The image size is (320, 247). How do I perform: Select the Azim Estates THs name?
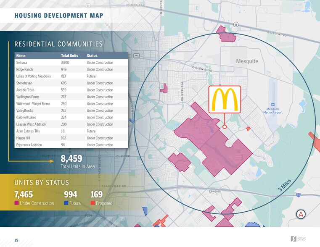pyautogui.click(x=28, y=131)
